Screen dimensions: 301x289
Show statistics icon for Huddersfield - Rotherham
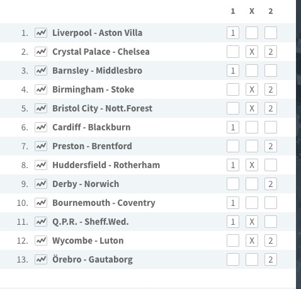pos(41,165)
